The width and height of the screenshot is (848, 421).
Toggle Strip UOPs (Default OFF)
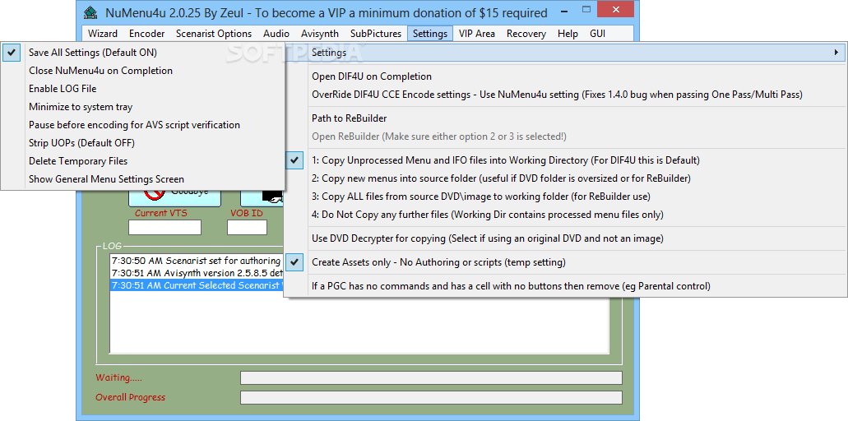pyautogui.click(x=143, y=143)
